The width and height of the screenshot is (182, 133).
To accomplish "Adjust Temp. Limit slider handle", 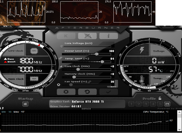I will tap(102, 62).
